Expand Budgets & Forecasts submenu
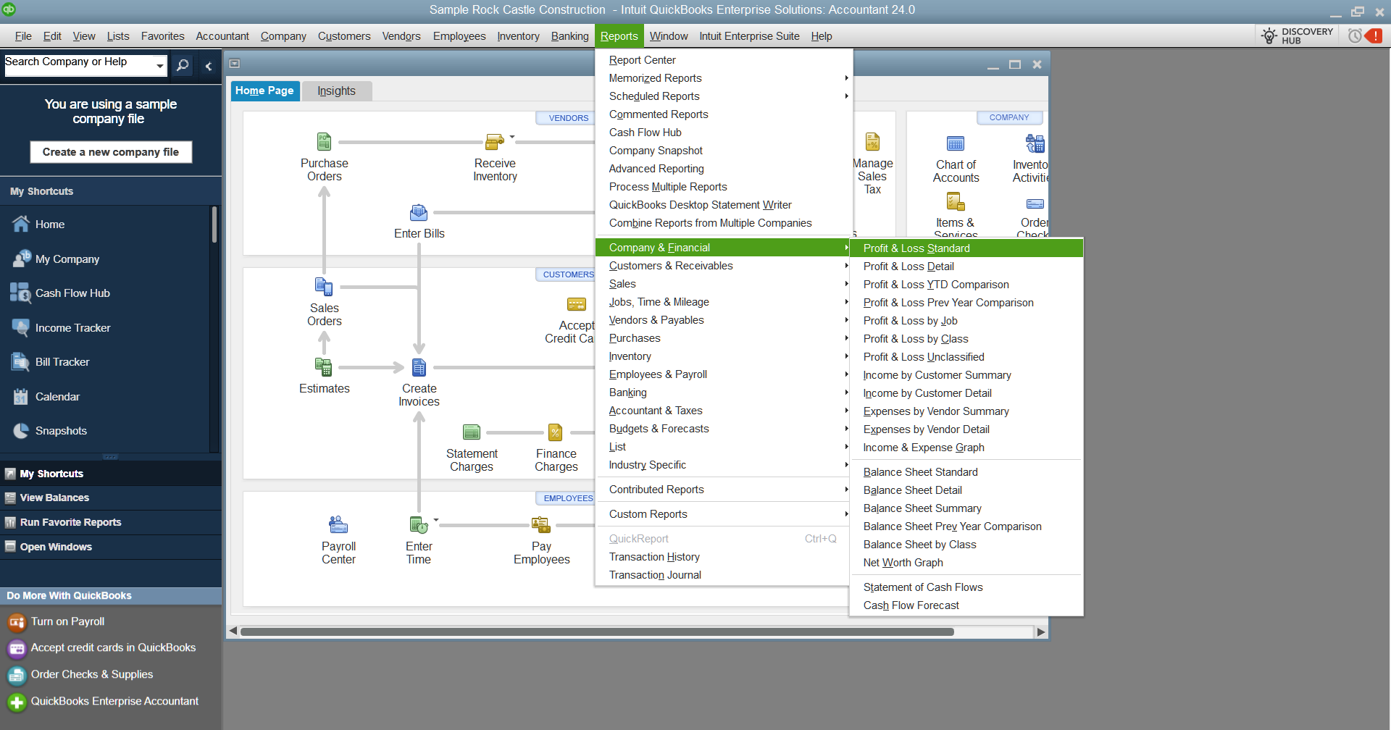Viewport: 1391px width, 730px height. 722,429
